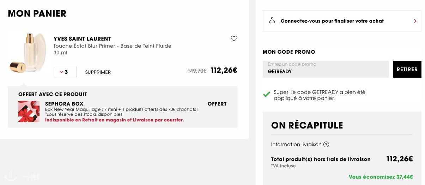Focus the promo code field containing GETREADY
The height and width of the screenshot is (185, 425).
[326, 69]
